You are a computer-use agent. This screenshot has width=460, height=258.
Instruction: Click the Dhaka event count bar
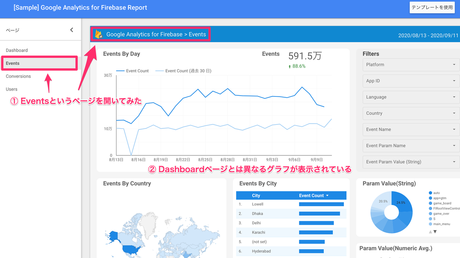pyautogui.click(x=319, y=214)
